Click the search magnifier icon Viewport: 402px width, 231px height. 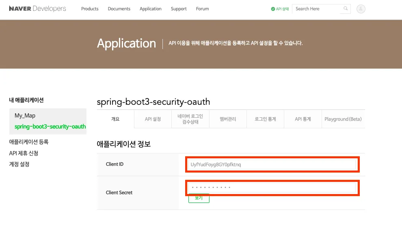click(346, 9)
